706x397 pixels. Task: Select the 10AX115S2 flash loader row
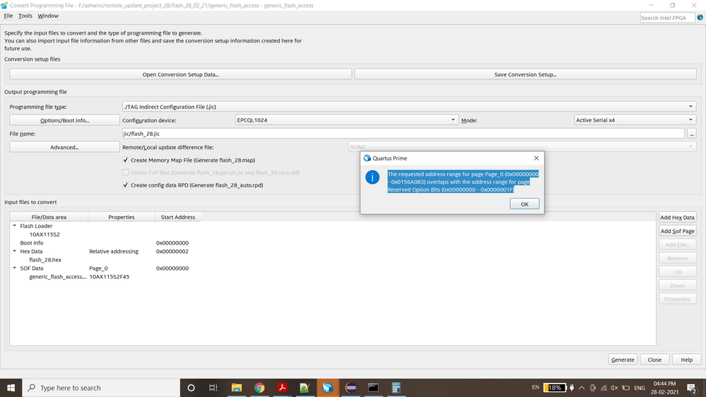pos(45,235)
